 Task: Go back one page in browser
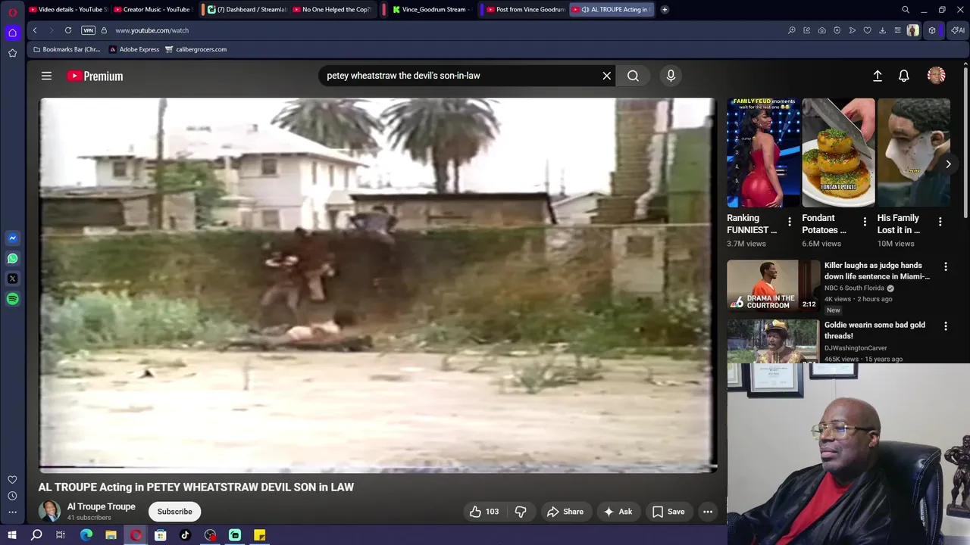pyautogui.click(x=35, y=30)
